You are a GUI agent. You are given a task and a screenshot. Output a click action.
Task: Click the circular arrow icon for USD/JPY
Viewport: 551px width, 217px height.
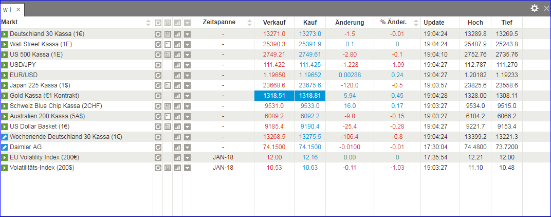click(158, 65)
